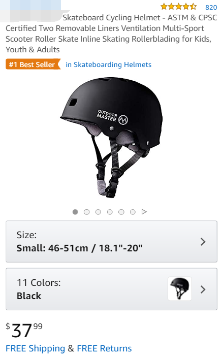Open the Size selector dropdown

pos(111,241)
